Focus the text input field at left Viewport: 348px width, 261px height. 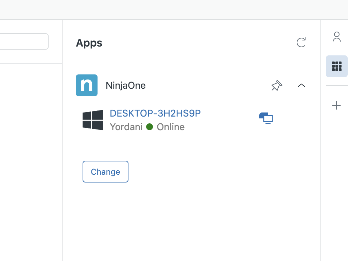click(24, 41)
